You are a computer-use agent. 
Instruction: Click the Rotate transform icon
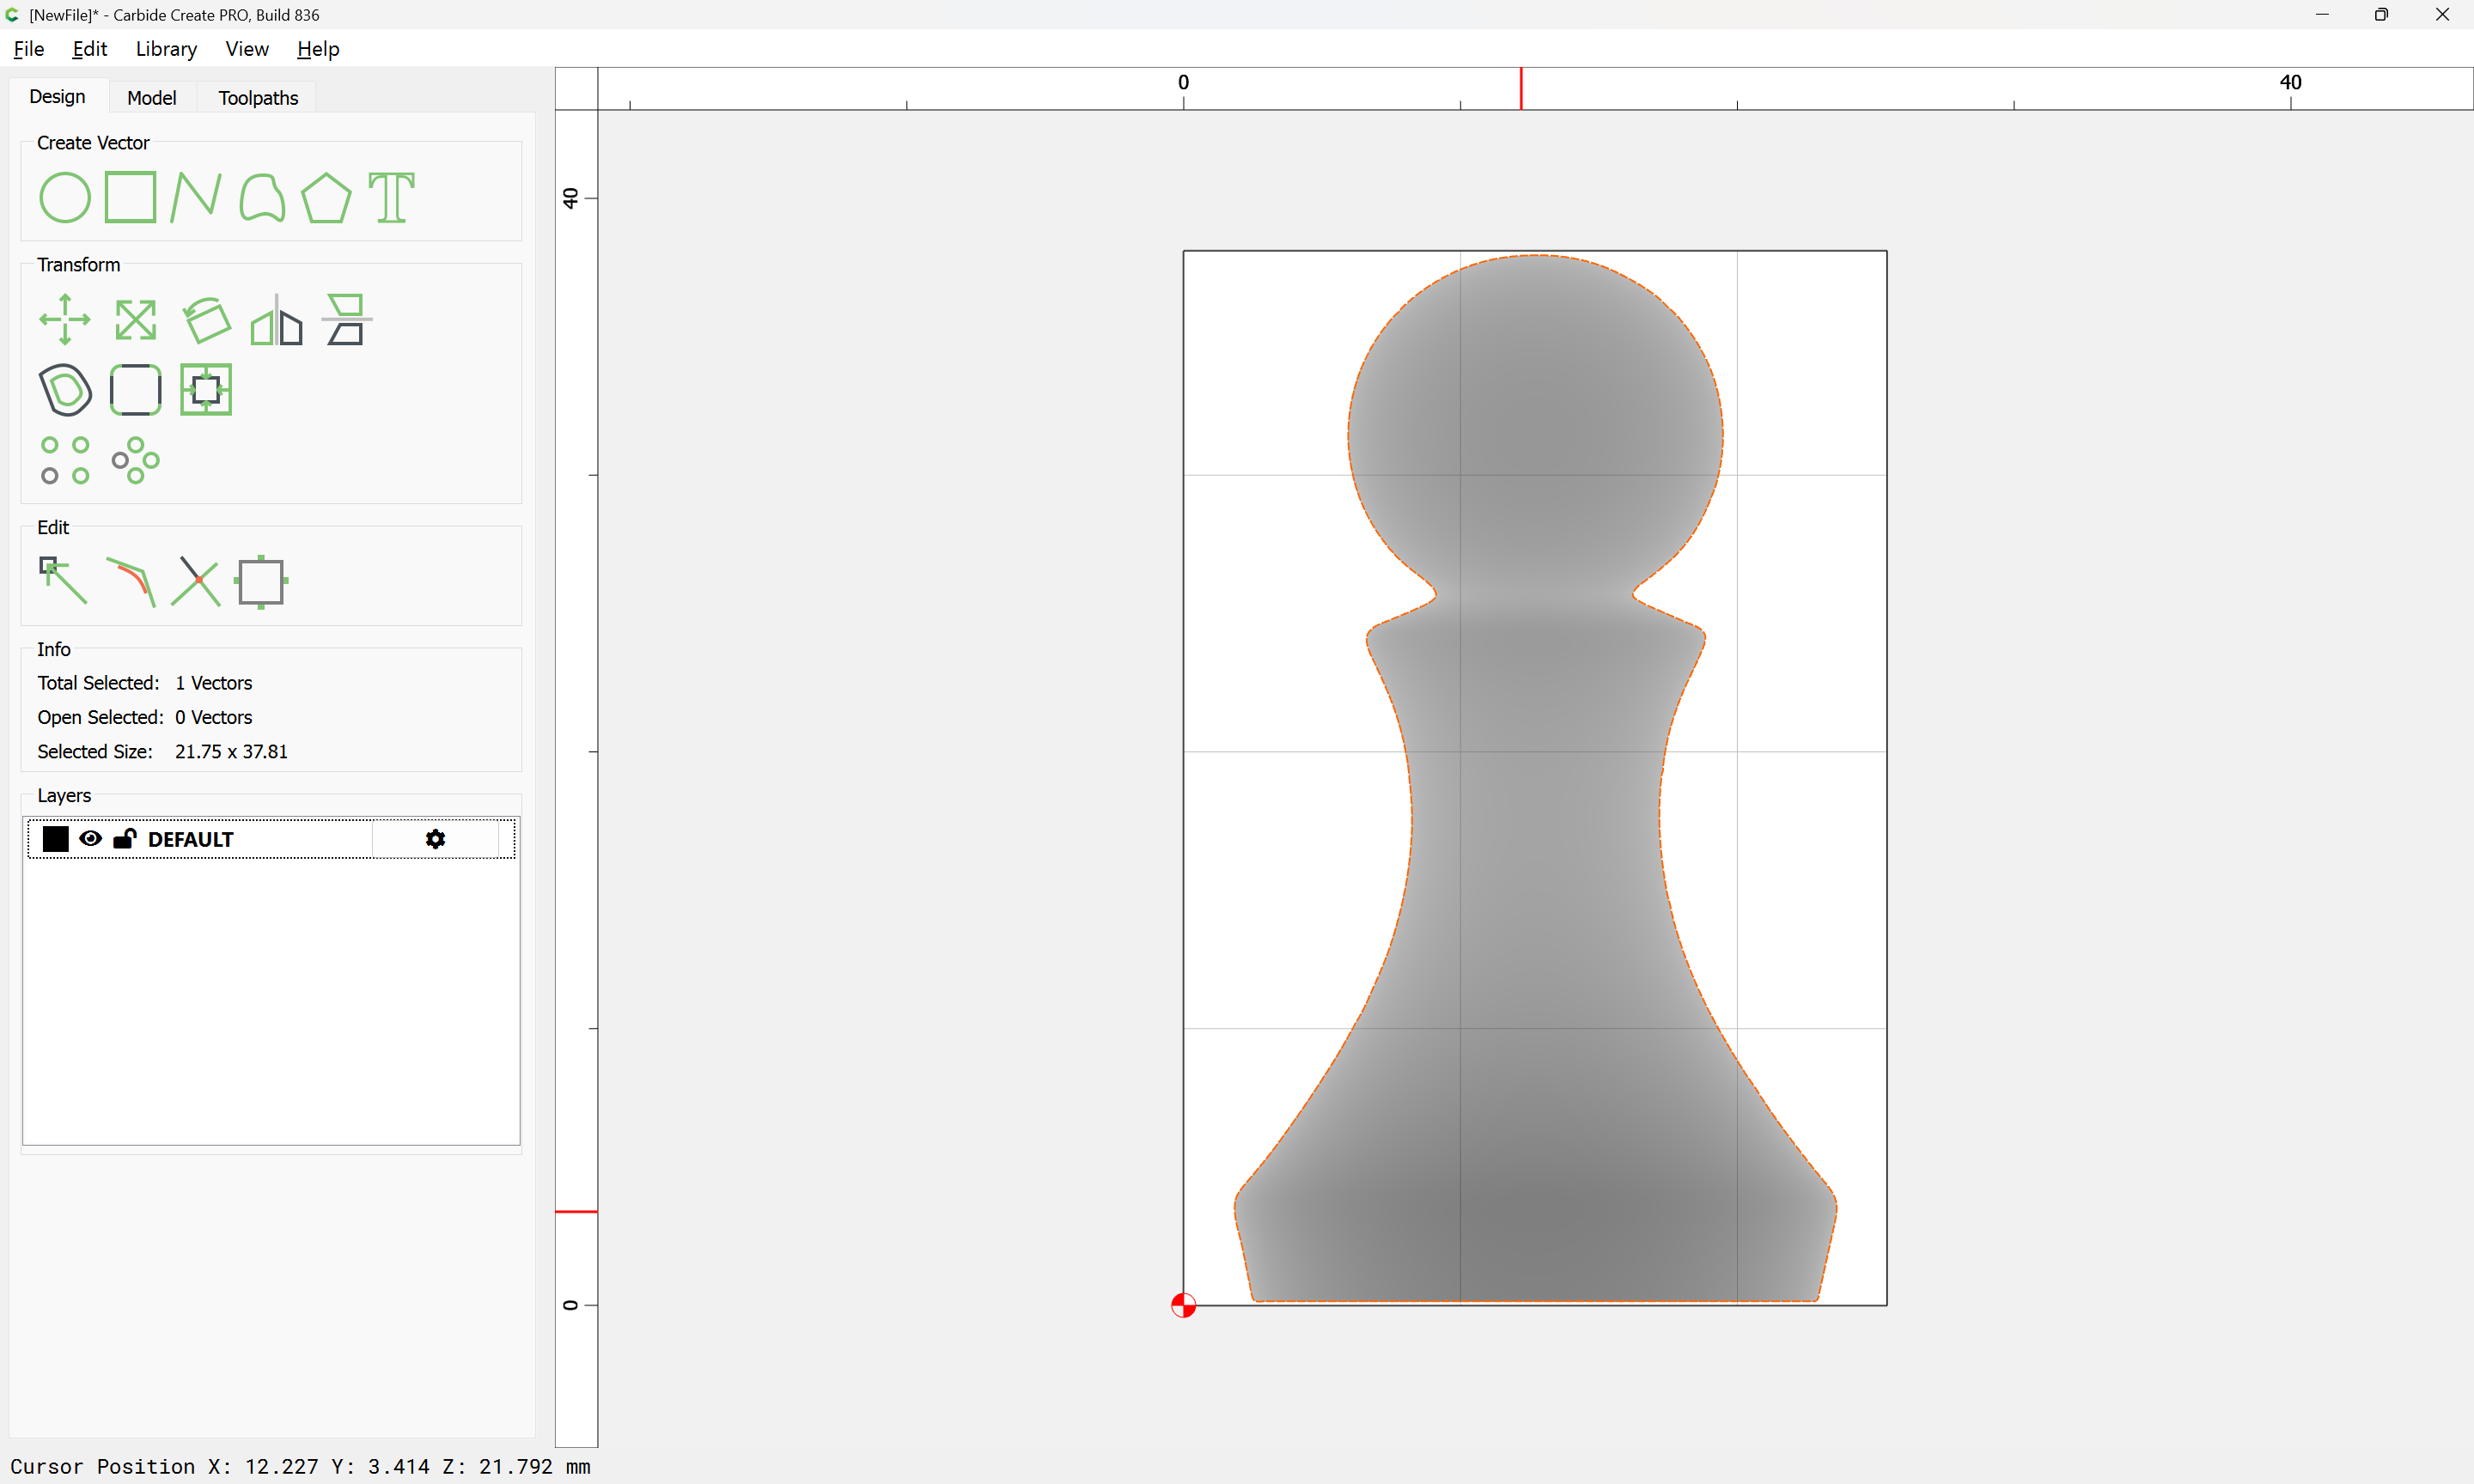pyautogui.click(x=206, y=320)
